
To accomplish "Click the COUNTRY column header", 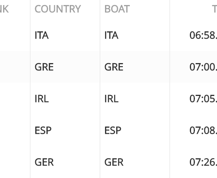I will point(58,9).
